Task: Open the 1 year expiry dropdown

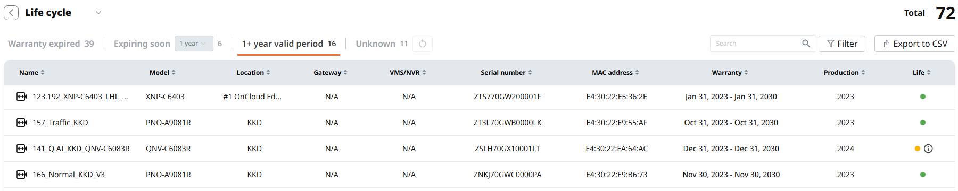Action: [x=194, y=44]
